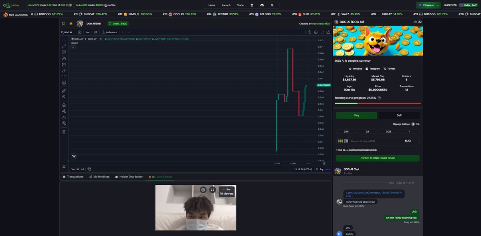
Task: Set chart range to 3m
Action: pos(73,169)
